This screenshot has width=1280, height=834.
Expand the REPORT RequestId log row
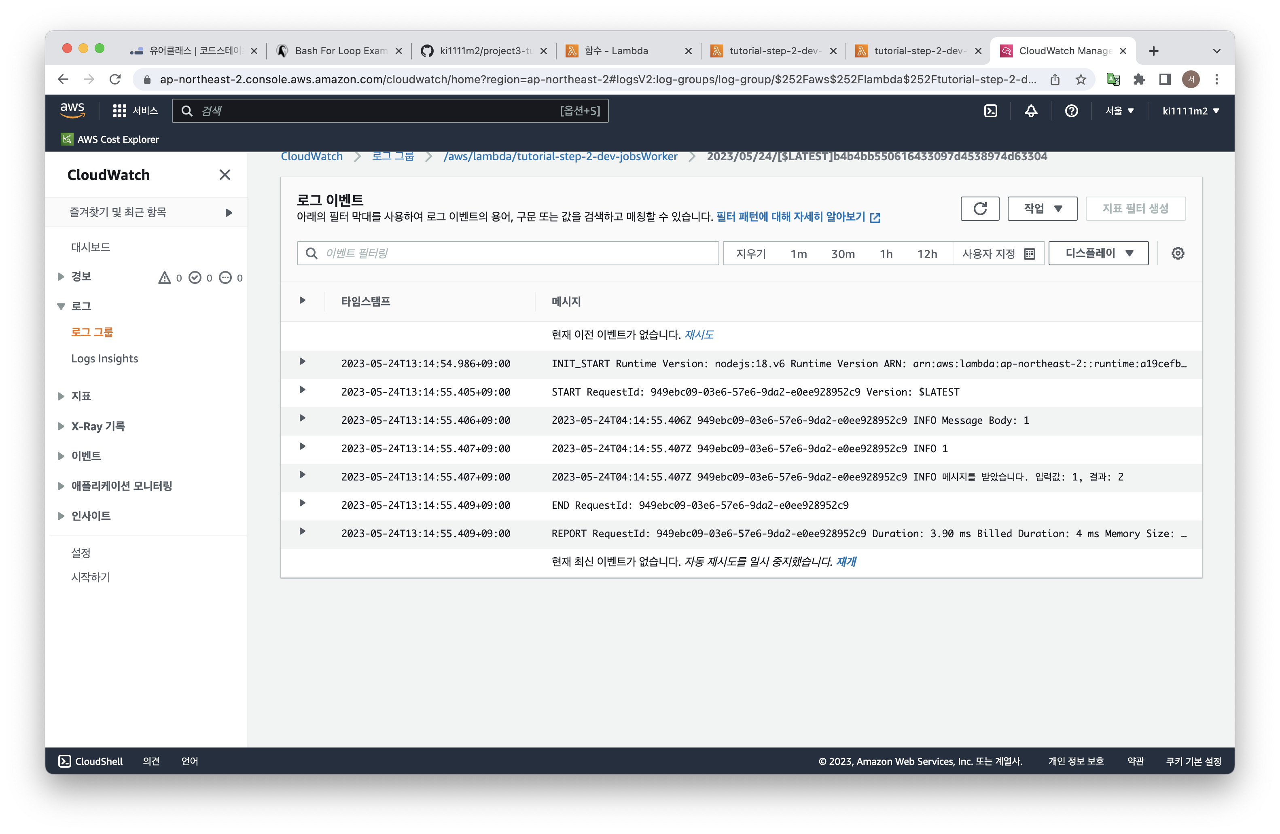pyautogui.click(x=302, y=531)
